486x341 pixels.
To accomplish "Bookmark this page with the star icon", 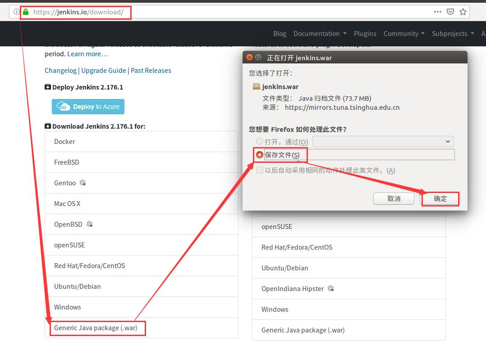I will [463, 12].
